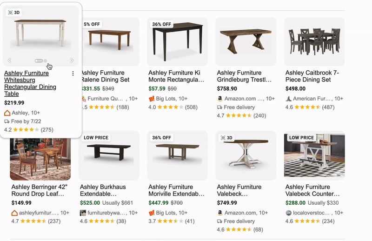Click the Burkhaus table image labeled LOW PRICE
Viewport: 372px width, 241px height.
[x=109, y=154]
